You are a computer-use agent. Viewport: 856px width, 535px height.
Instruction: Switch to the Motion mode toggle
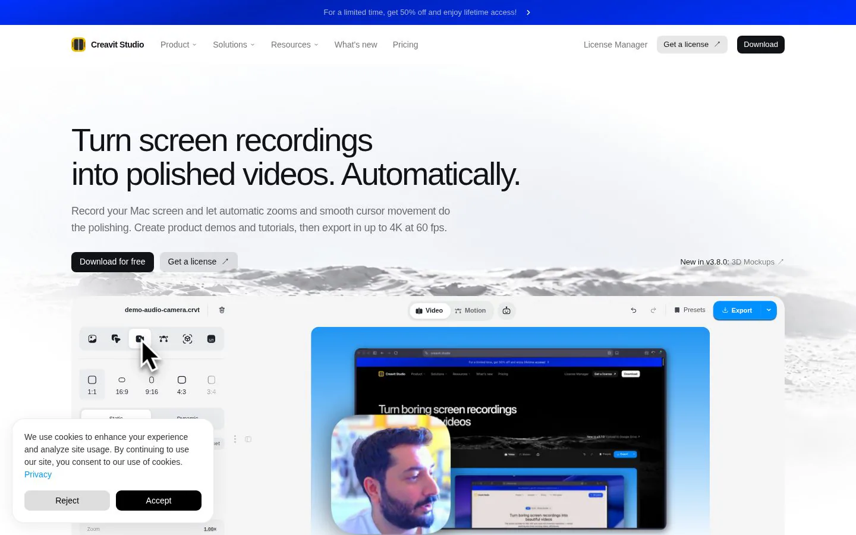470,310
